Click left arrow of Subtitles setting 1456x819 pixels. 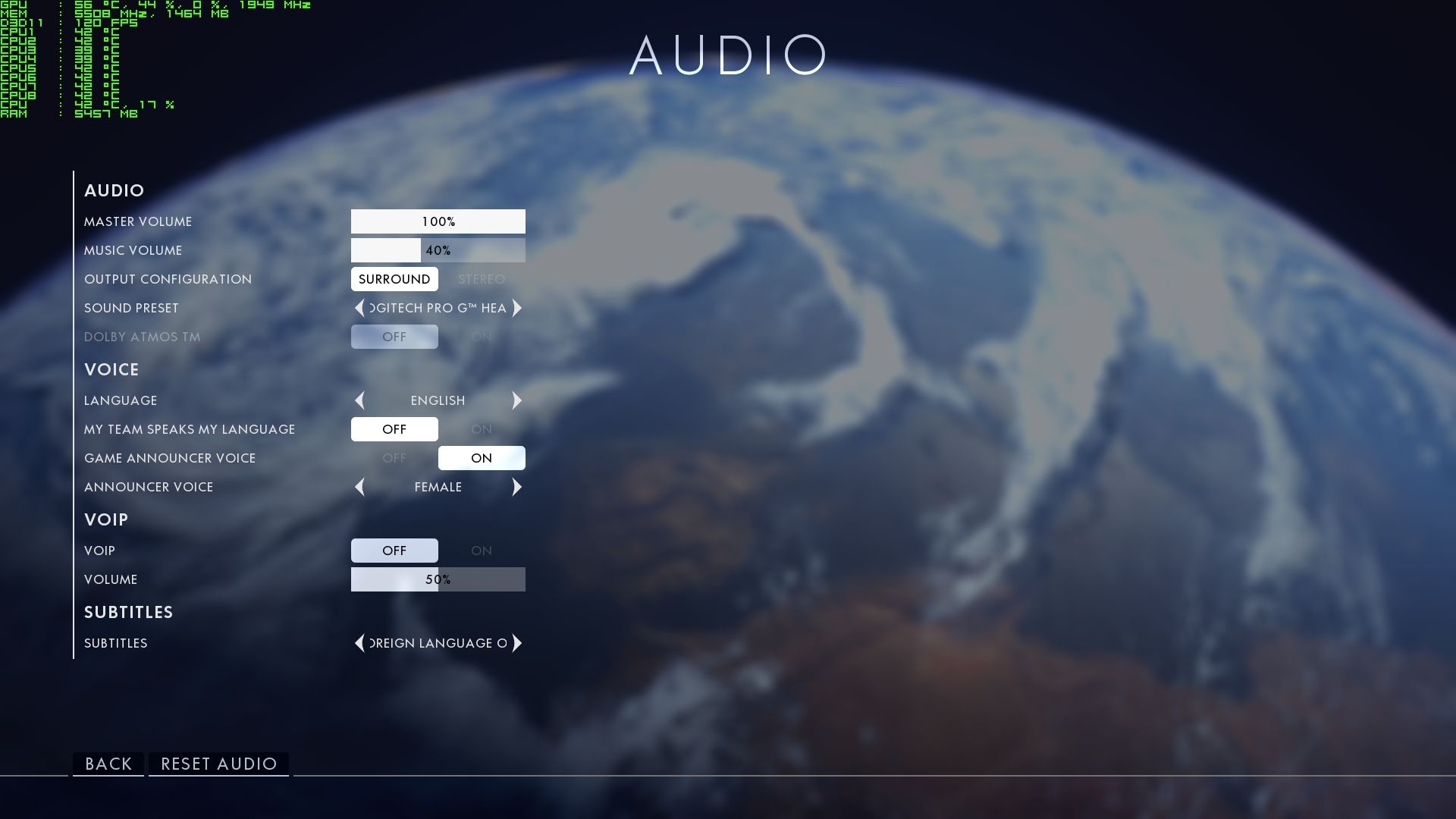pyautogui.click(x=359, y=643)
